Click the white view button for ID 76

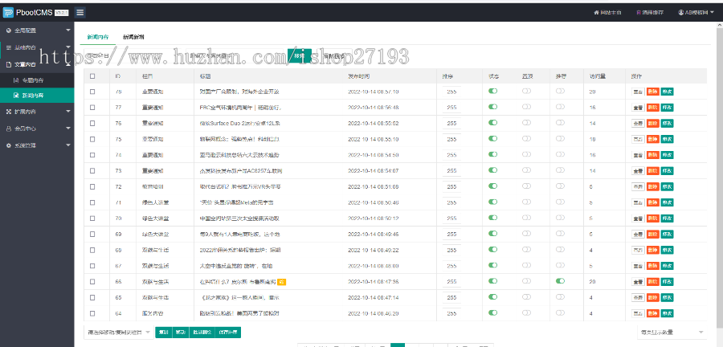(638, 123)
